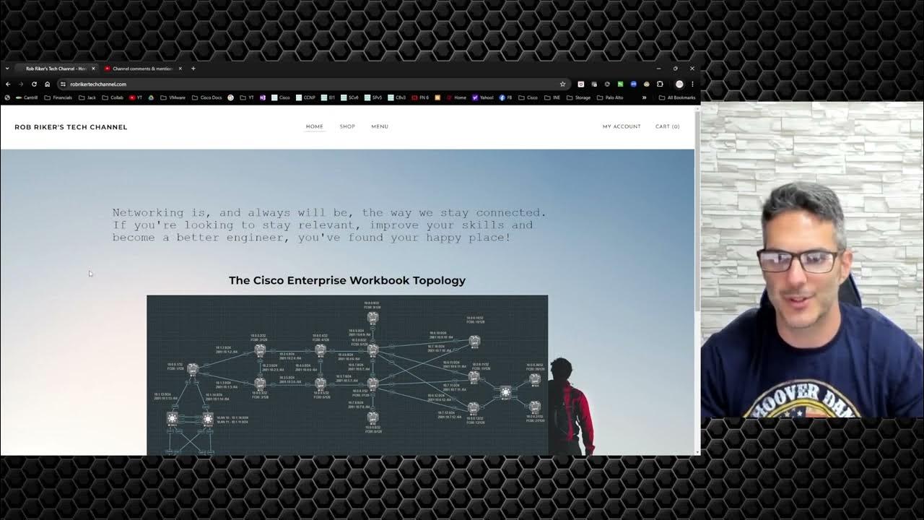The width and height of the screenshot is (924, 520).
Task: Open the MY ACCOUNT link
Action: (x=622, y=126)
